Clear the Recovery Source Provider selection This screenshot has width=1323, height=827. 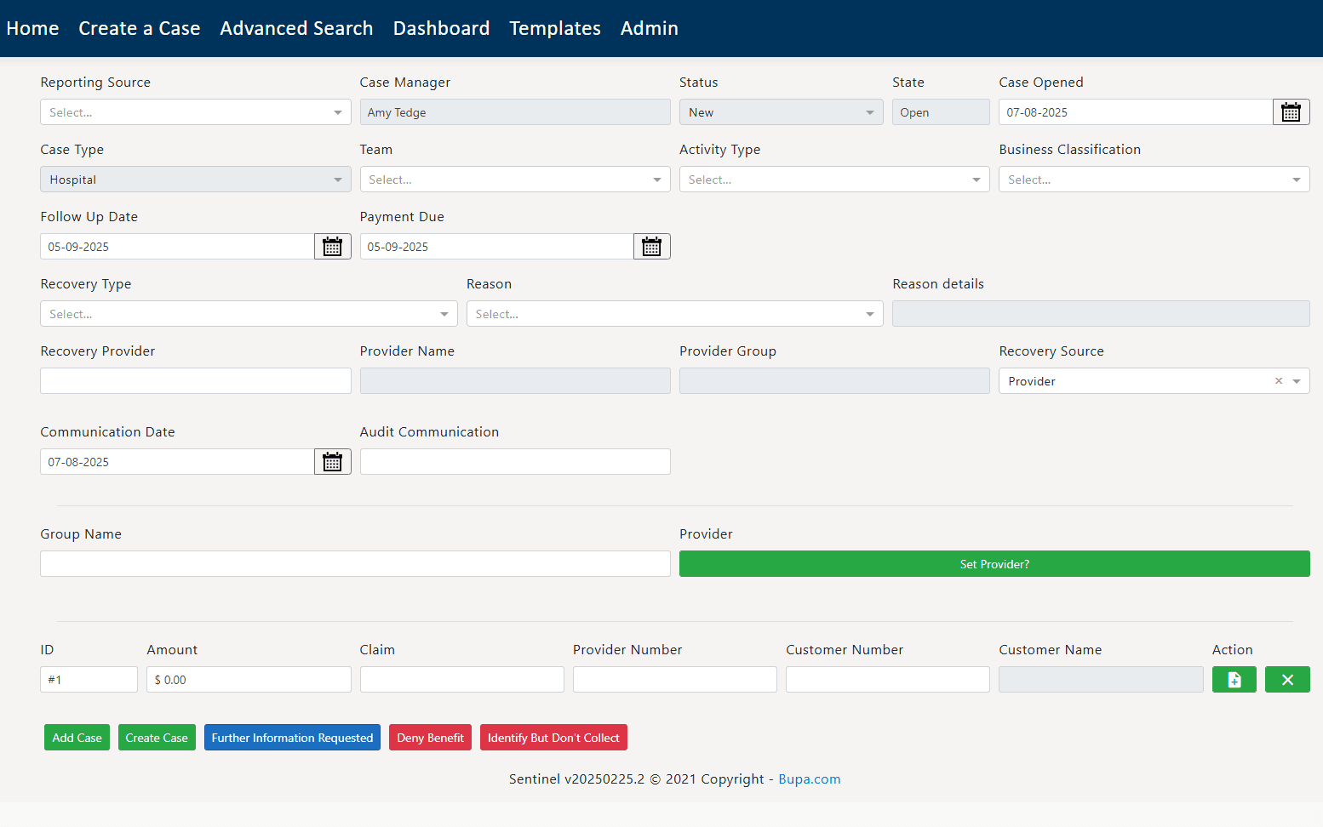pyautogui.click(x=1278, y=381)
